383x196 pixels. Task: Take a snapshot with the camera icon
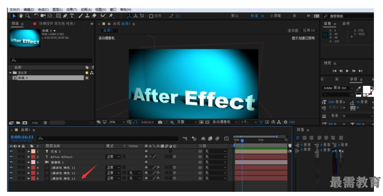[x=160, y=122]
